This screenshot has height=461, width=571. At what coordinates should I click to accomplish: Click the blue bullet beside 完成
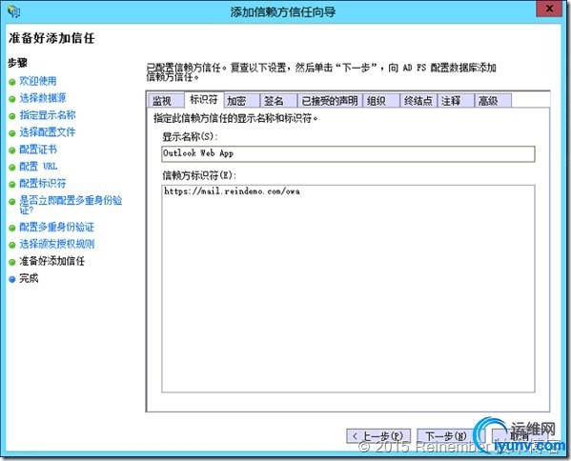(12, 279)
